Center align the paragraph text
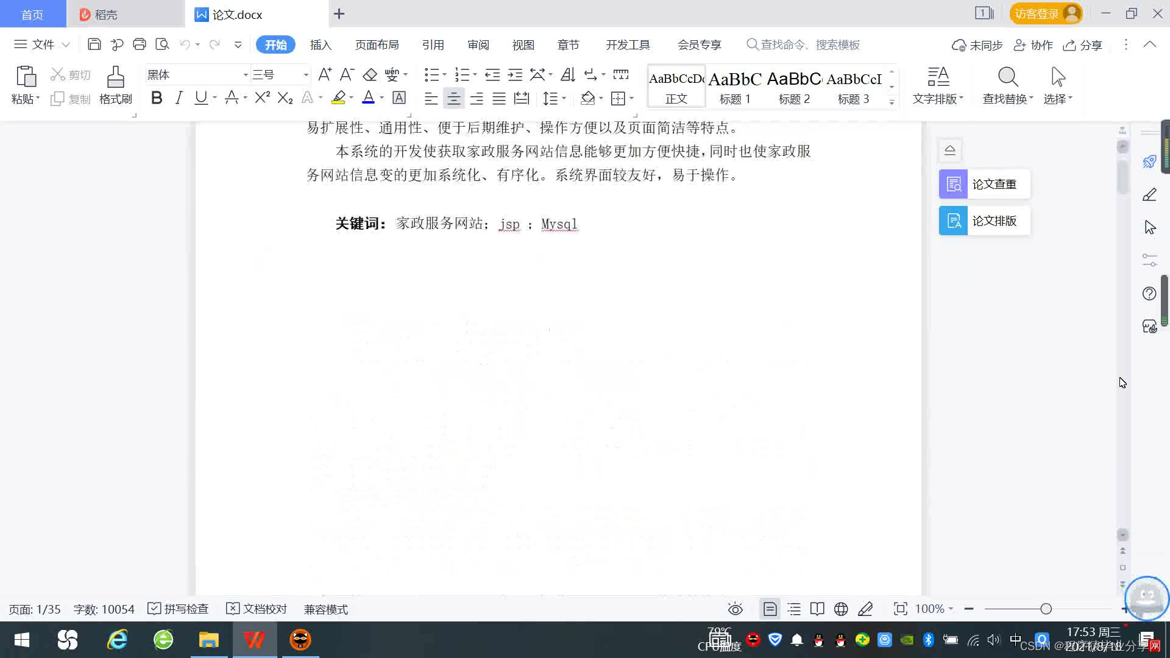 pos(453,98)
